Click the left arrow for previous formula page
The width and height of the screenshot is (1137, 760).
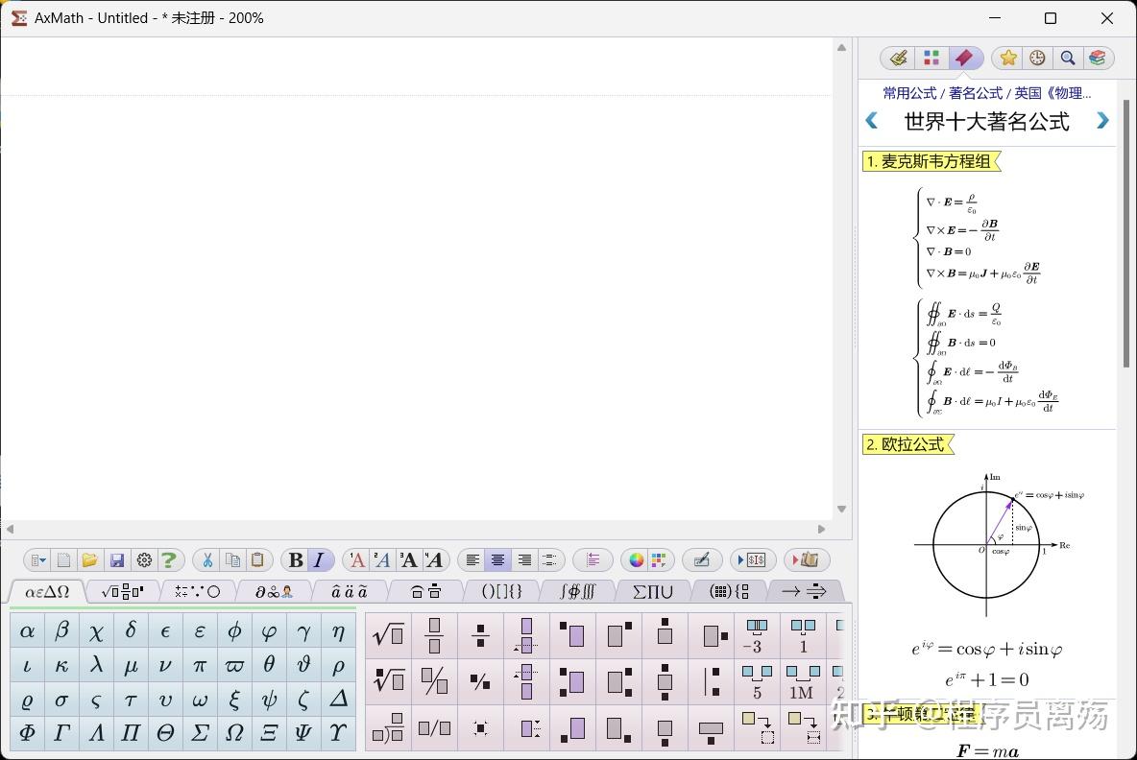872,121
